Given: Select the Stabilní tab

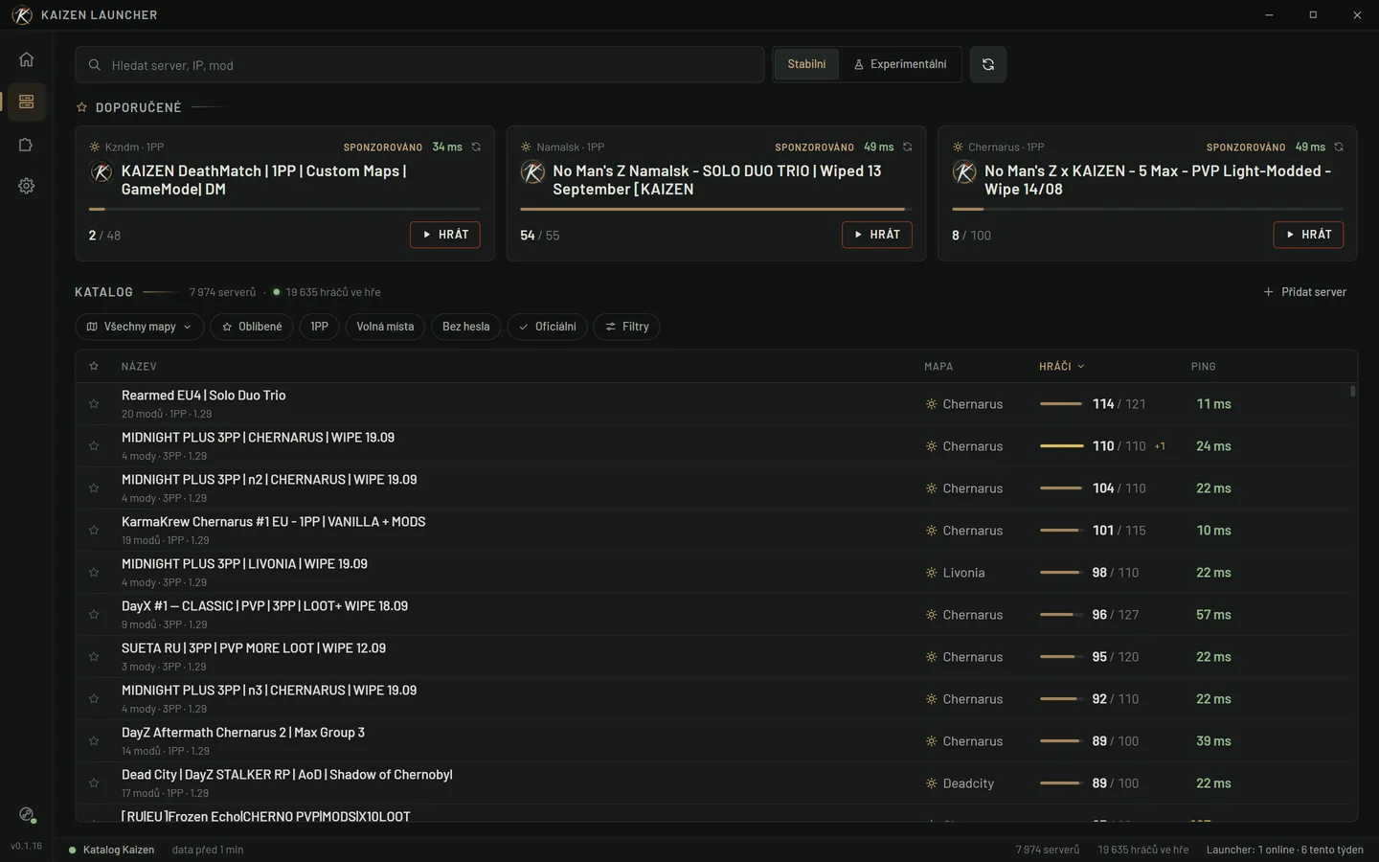Looking at the screenshot, I should click(806, 64).
